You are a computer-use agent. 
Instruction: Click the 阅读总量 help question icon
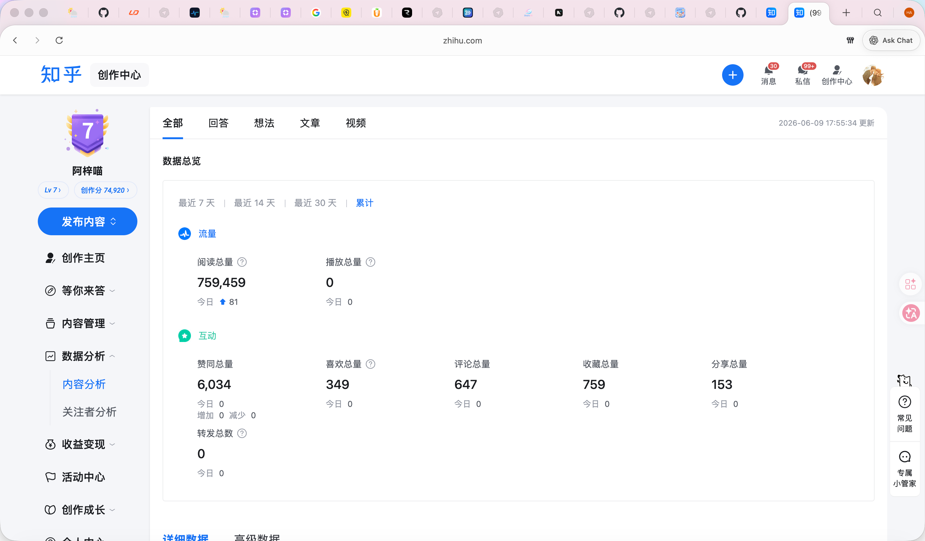pos(242,262)
